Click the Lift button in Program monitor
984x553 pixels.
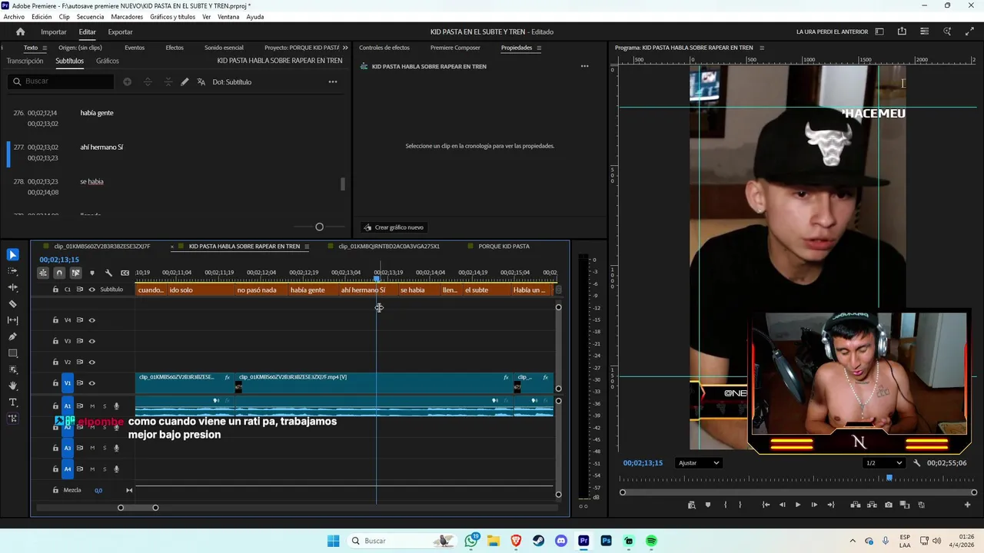856,505
